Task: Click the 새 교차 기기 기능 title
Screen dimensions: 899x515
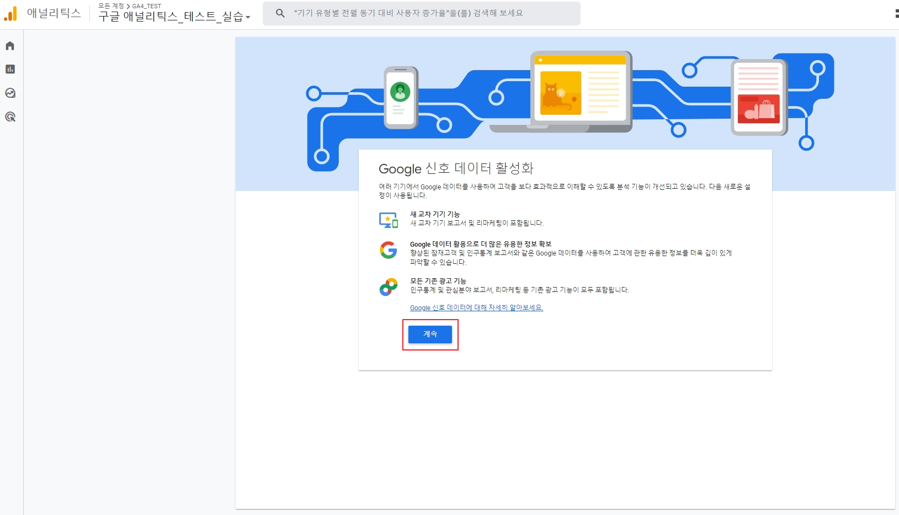Action: [435, 214]
